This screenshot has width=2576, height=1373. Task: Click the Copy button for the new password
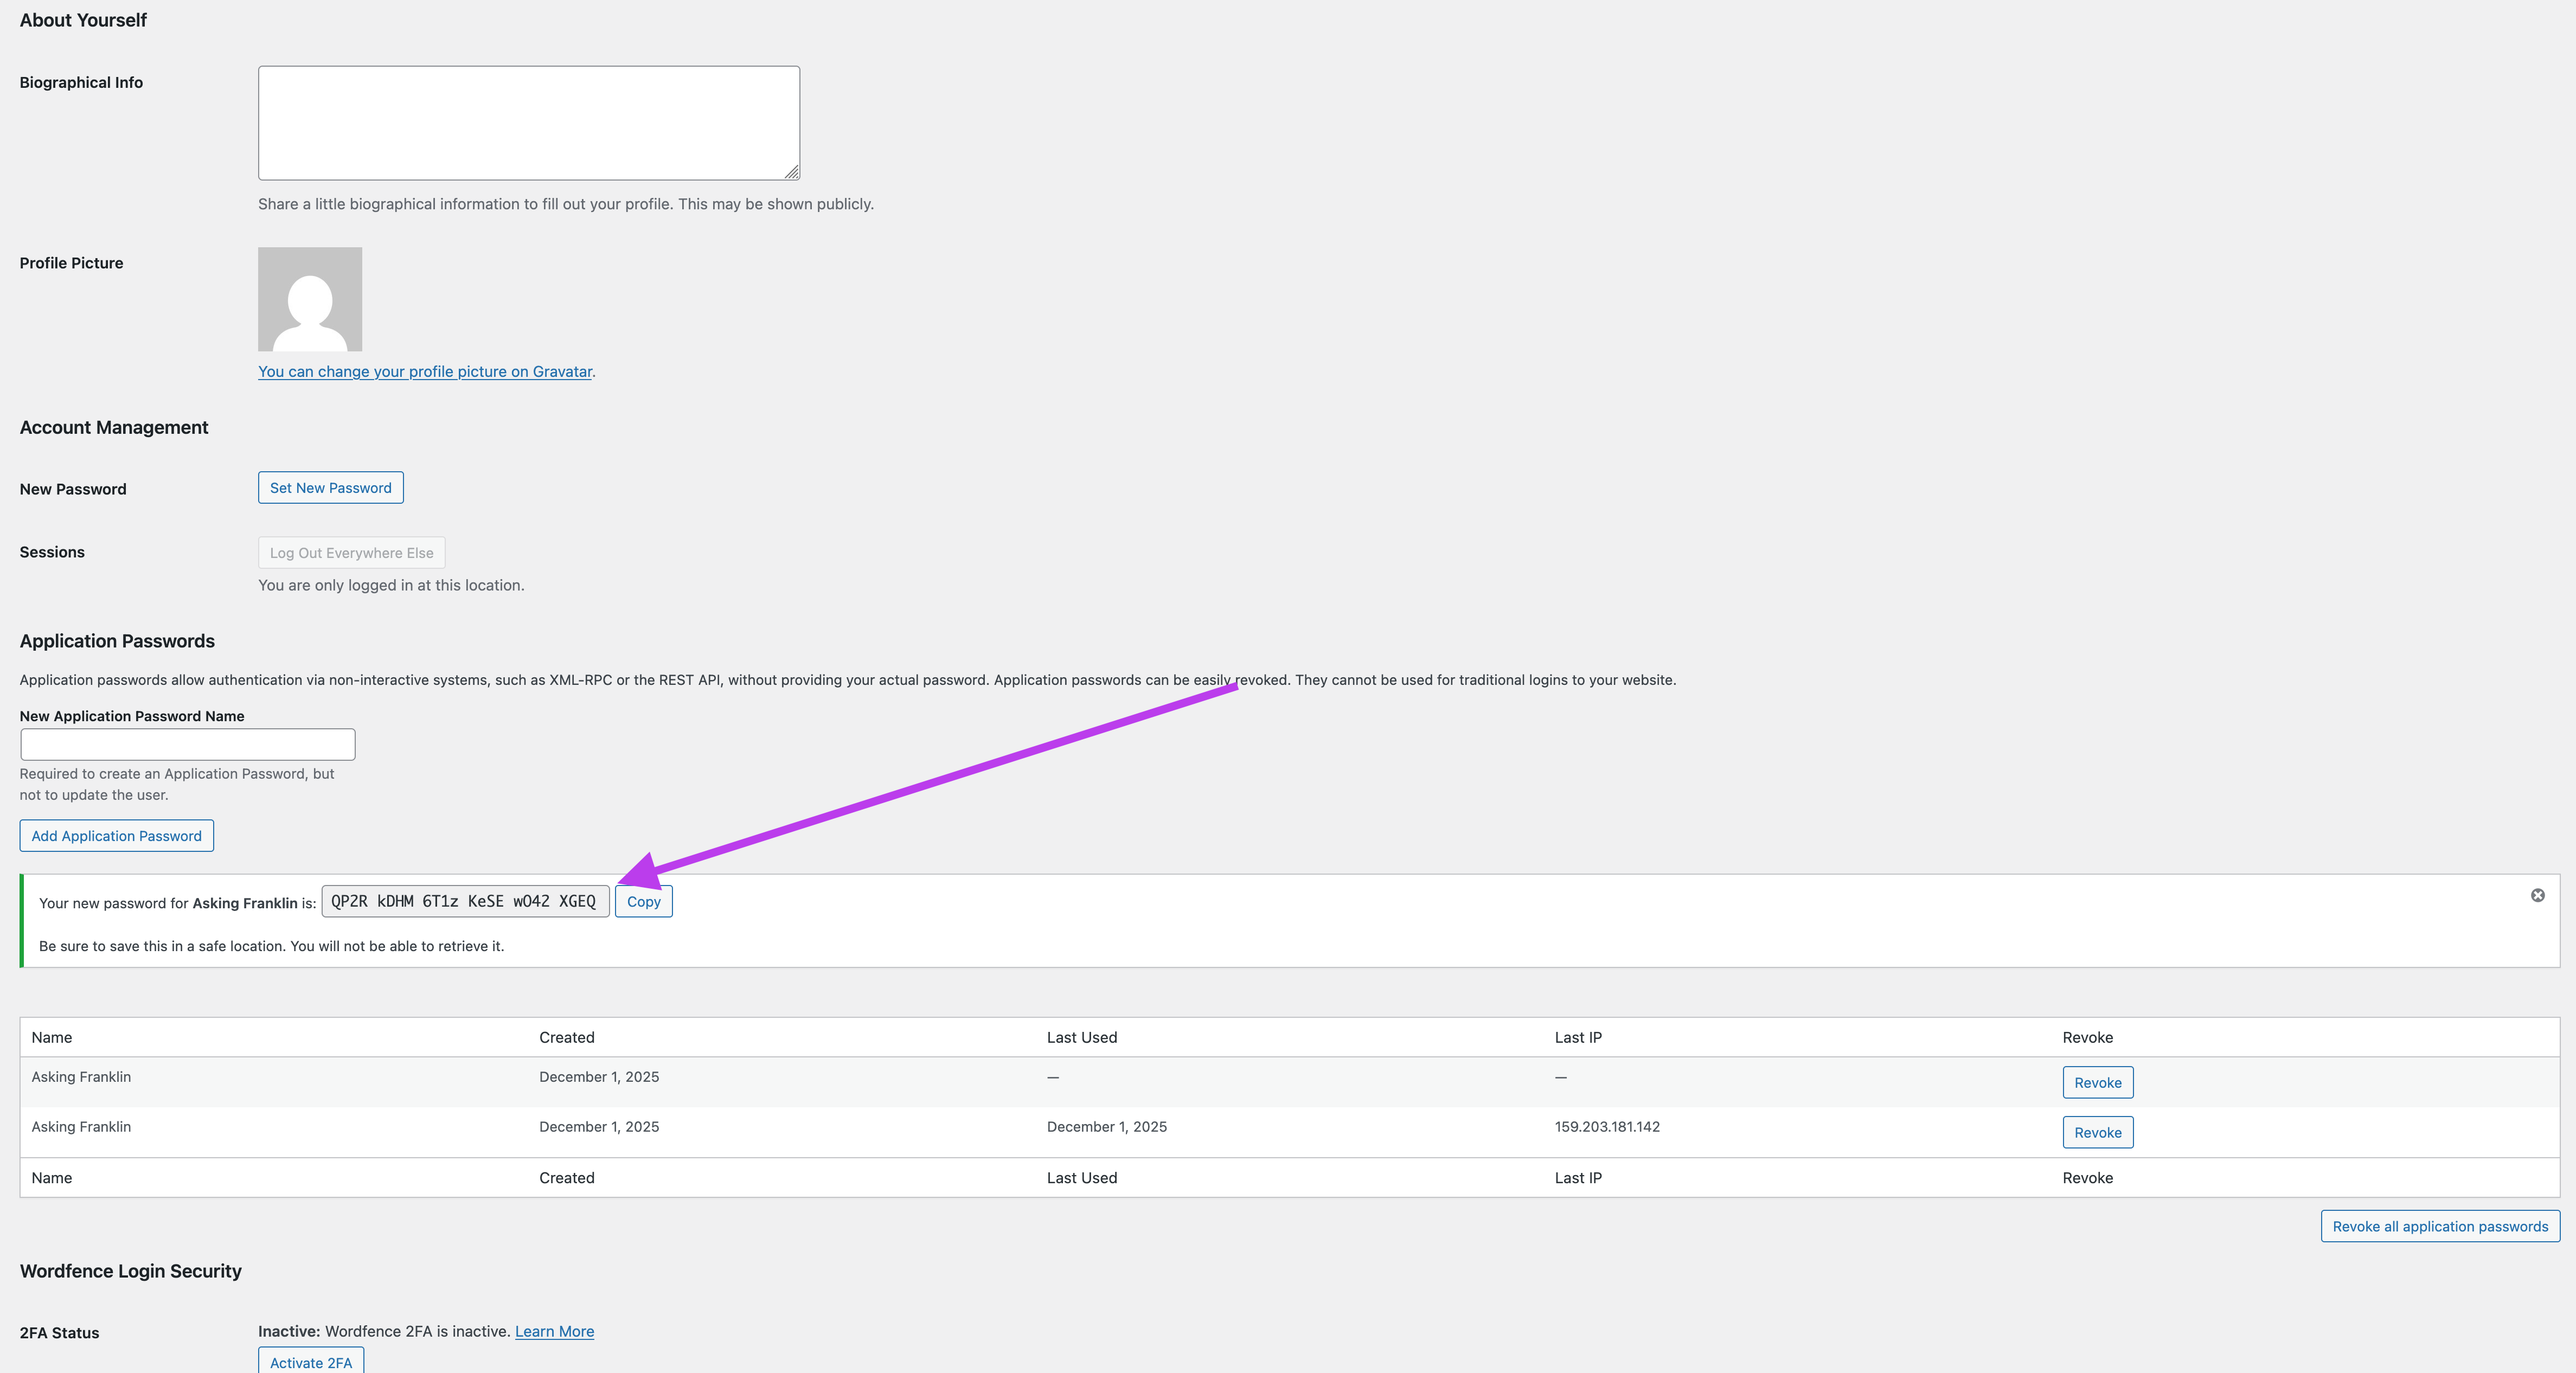pyautogui.click(x=643, y=901)
